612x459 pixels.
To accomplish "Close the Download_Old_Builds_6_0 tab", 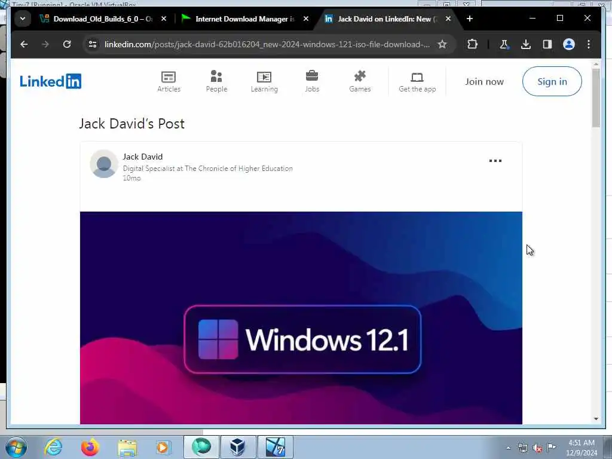I will pos(164,19).
